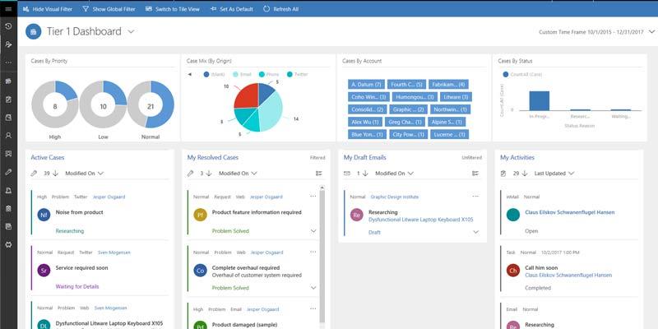Click the Tier 1 Dashboard round icon
This screenshot has width=658, height=329.
[x=33, y=32]
